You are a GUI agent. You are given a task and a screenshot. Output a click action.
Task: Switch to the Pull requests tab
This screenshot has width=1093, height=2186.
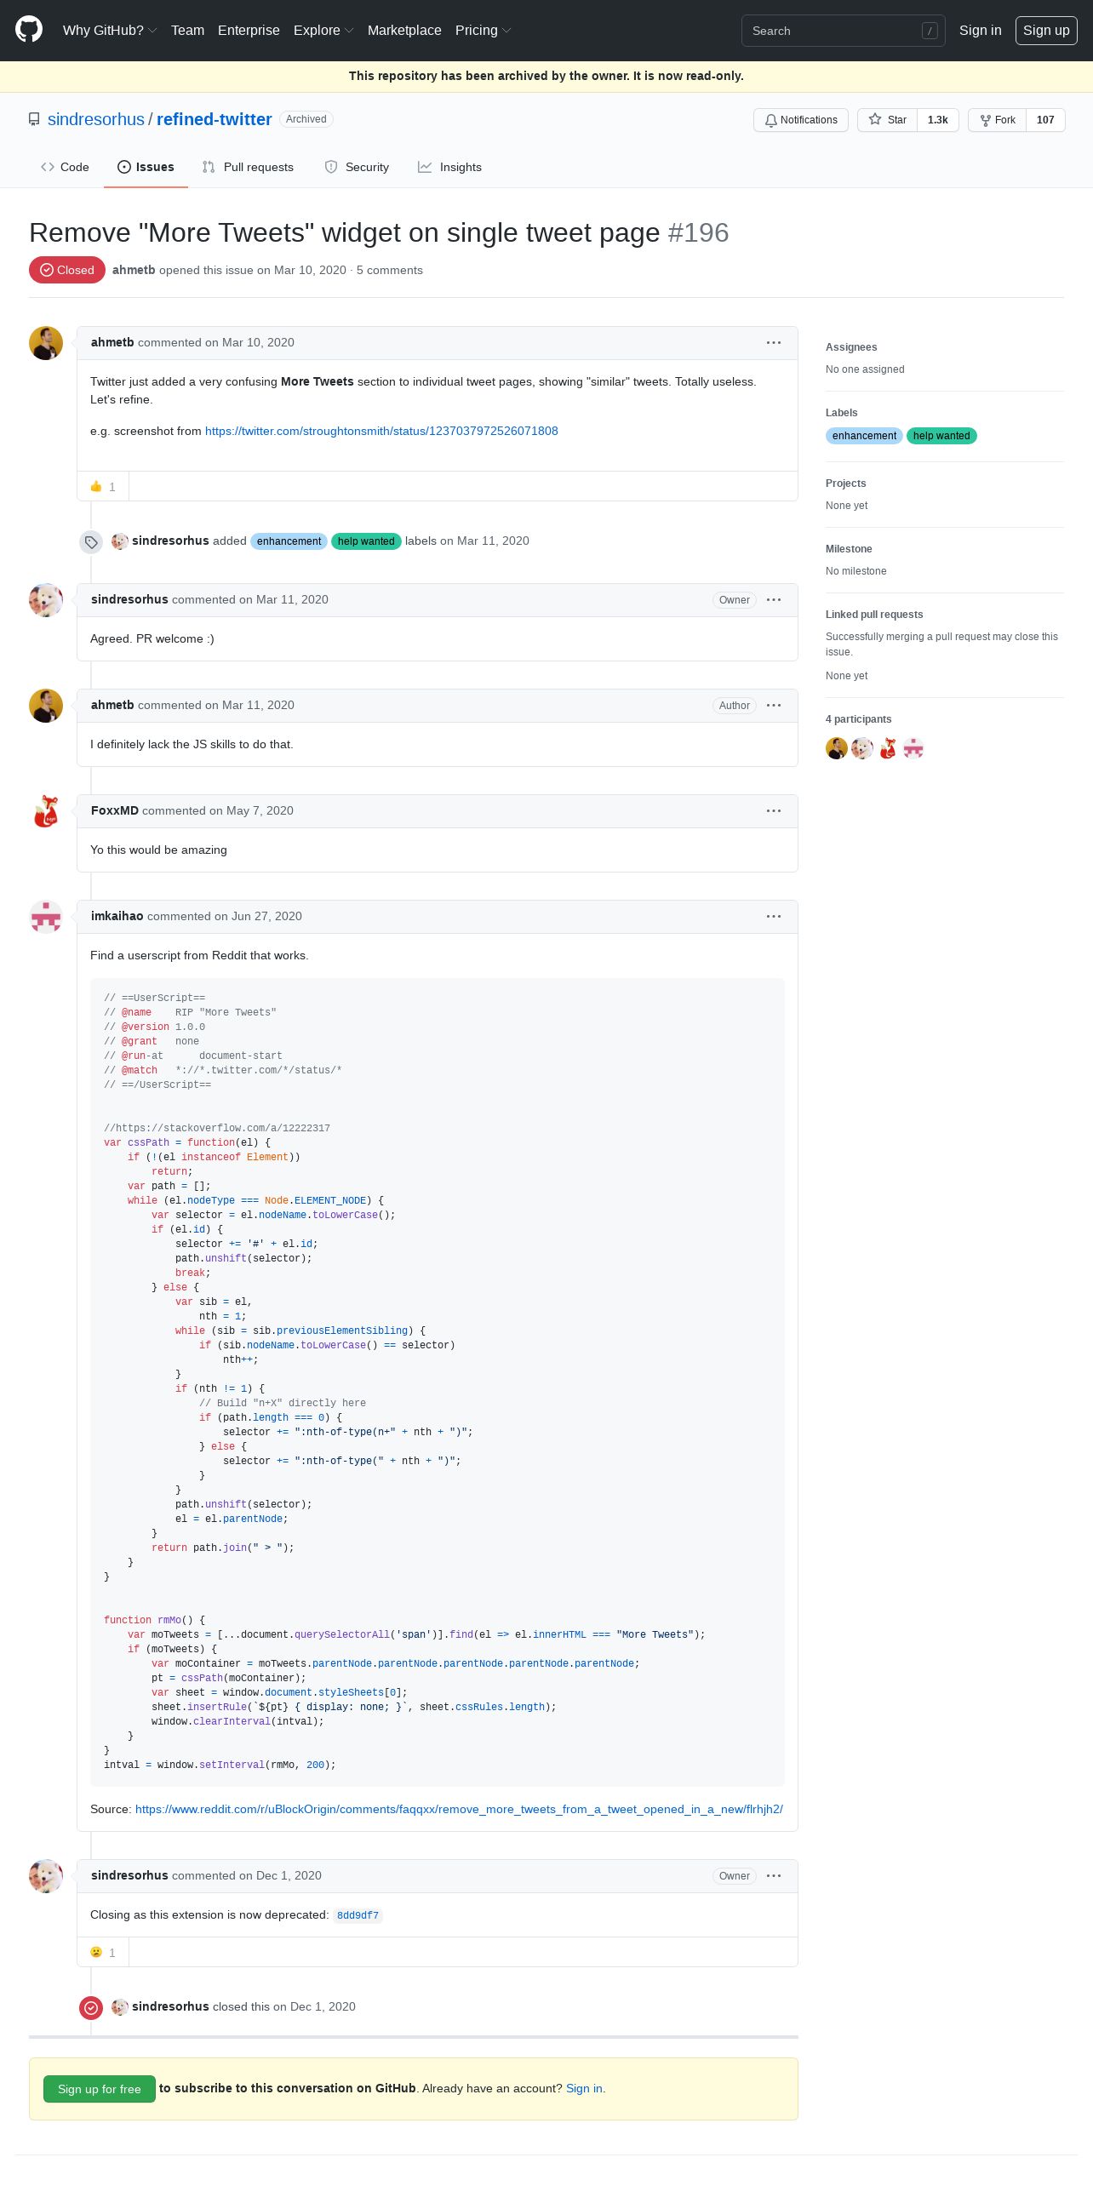pyautogui.click(x=248, y=167)
